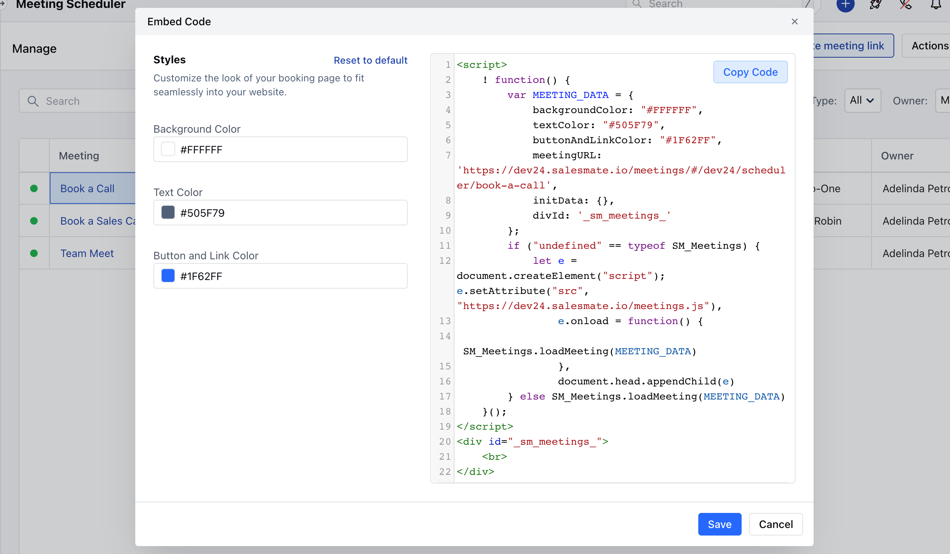Toggle green status dot for Book a Sales Call
Viewport: 950px width, 554px height.
[34, 221]
